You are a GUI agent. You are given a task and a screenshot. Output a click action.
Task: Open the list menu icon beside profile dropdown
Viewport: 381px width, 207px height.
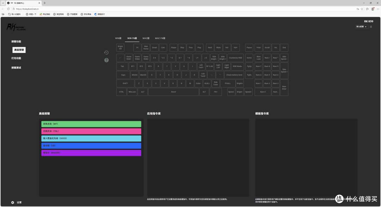pyautogui.click(x=371, y=27)
